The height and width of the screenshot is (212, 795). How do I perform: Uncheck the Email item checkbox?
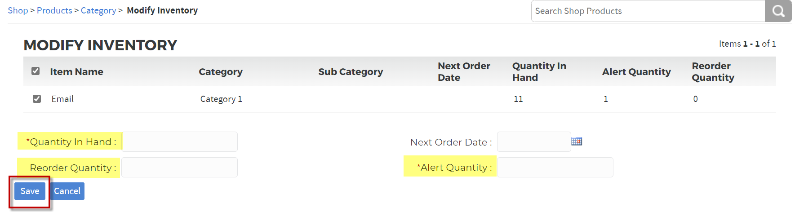(37, 99)
